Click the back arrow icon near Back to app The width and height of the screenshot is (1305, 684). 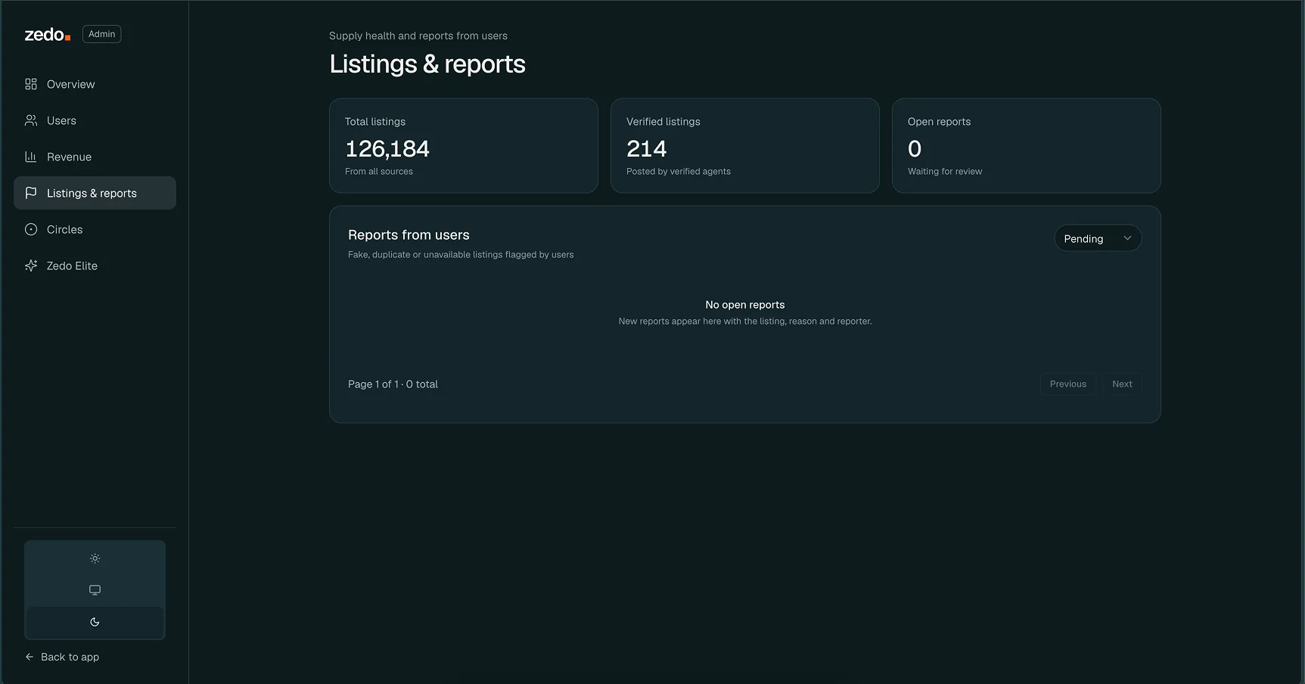click(x=30, y=657)
